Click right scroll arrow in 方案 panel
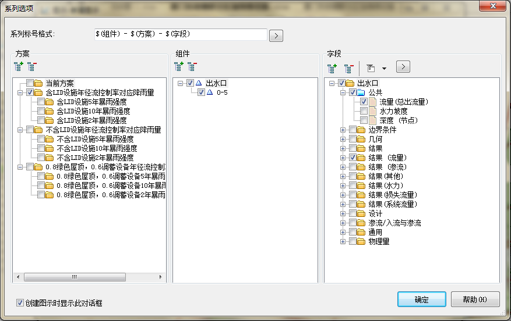This screenshot has height=321, width=511. coord(160,277)
